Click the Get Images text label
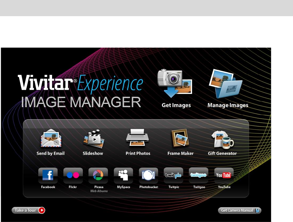The height and width of the screenshot is (222, 293). coord(176,105)
